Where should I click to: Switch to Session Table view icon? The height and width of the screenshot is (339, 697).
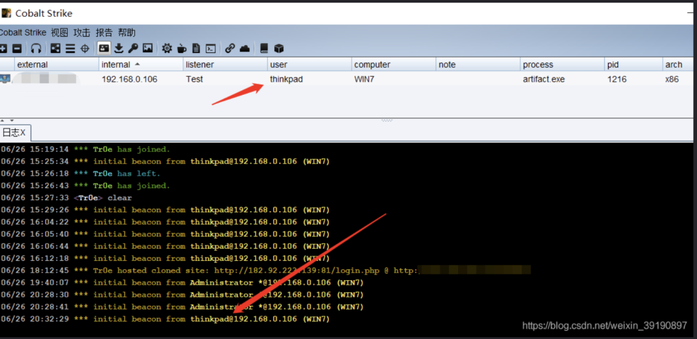click(x=70, y=48)
